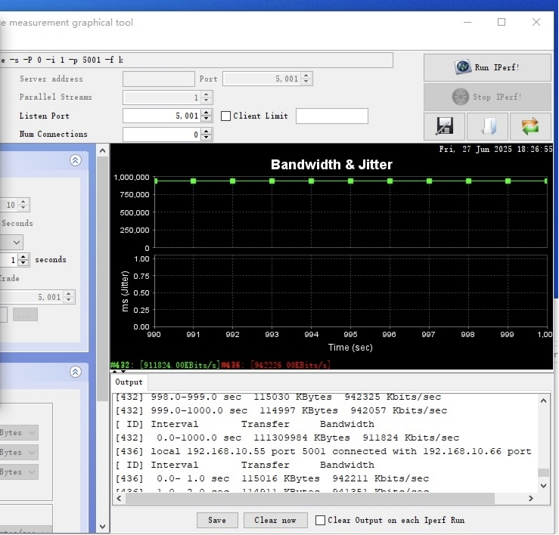This screenshot has height=535, width=559.
Task: Move the left panel scrollbar down arrow
Action: pyautogui.click(x=103, y=527)
